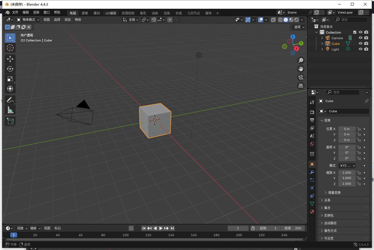Image resolution: width=374 pixels, height=250 pixels.
Task: Switch to the UV编辑 workspace tab
Action: 111,13
